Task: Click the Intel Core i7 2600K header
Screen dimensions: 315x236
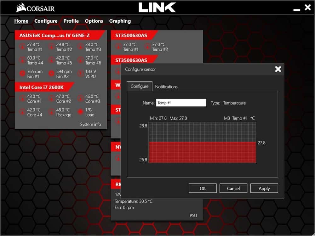Action: click(x=44, y=87)
